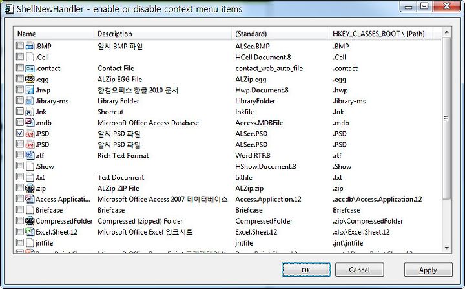Toggle the .hwp checkbox
The height and width of the screenshot is (289, 465).
tap(20, 89)
